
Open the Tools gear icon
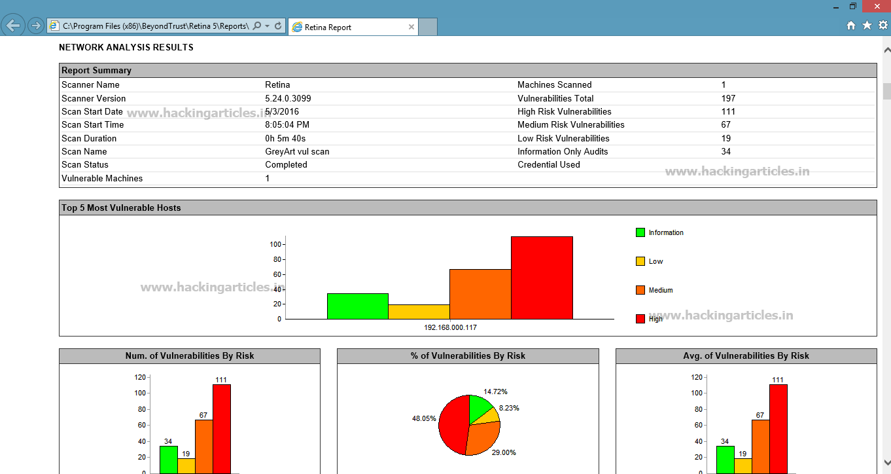point(882,26)
